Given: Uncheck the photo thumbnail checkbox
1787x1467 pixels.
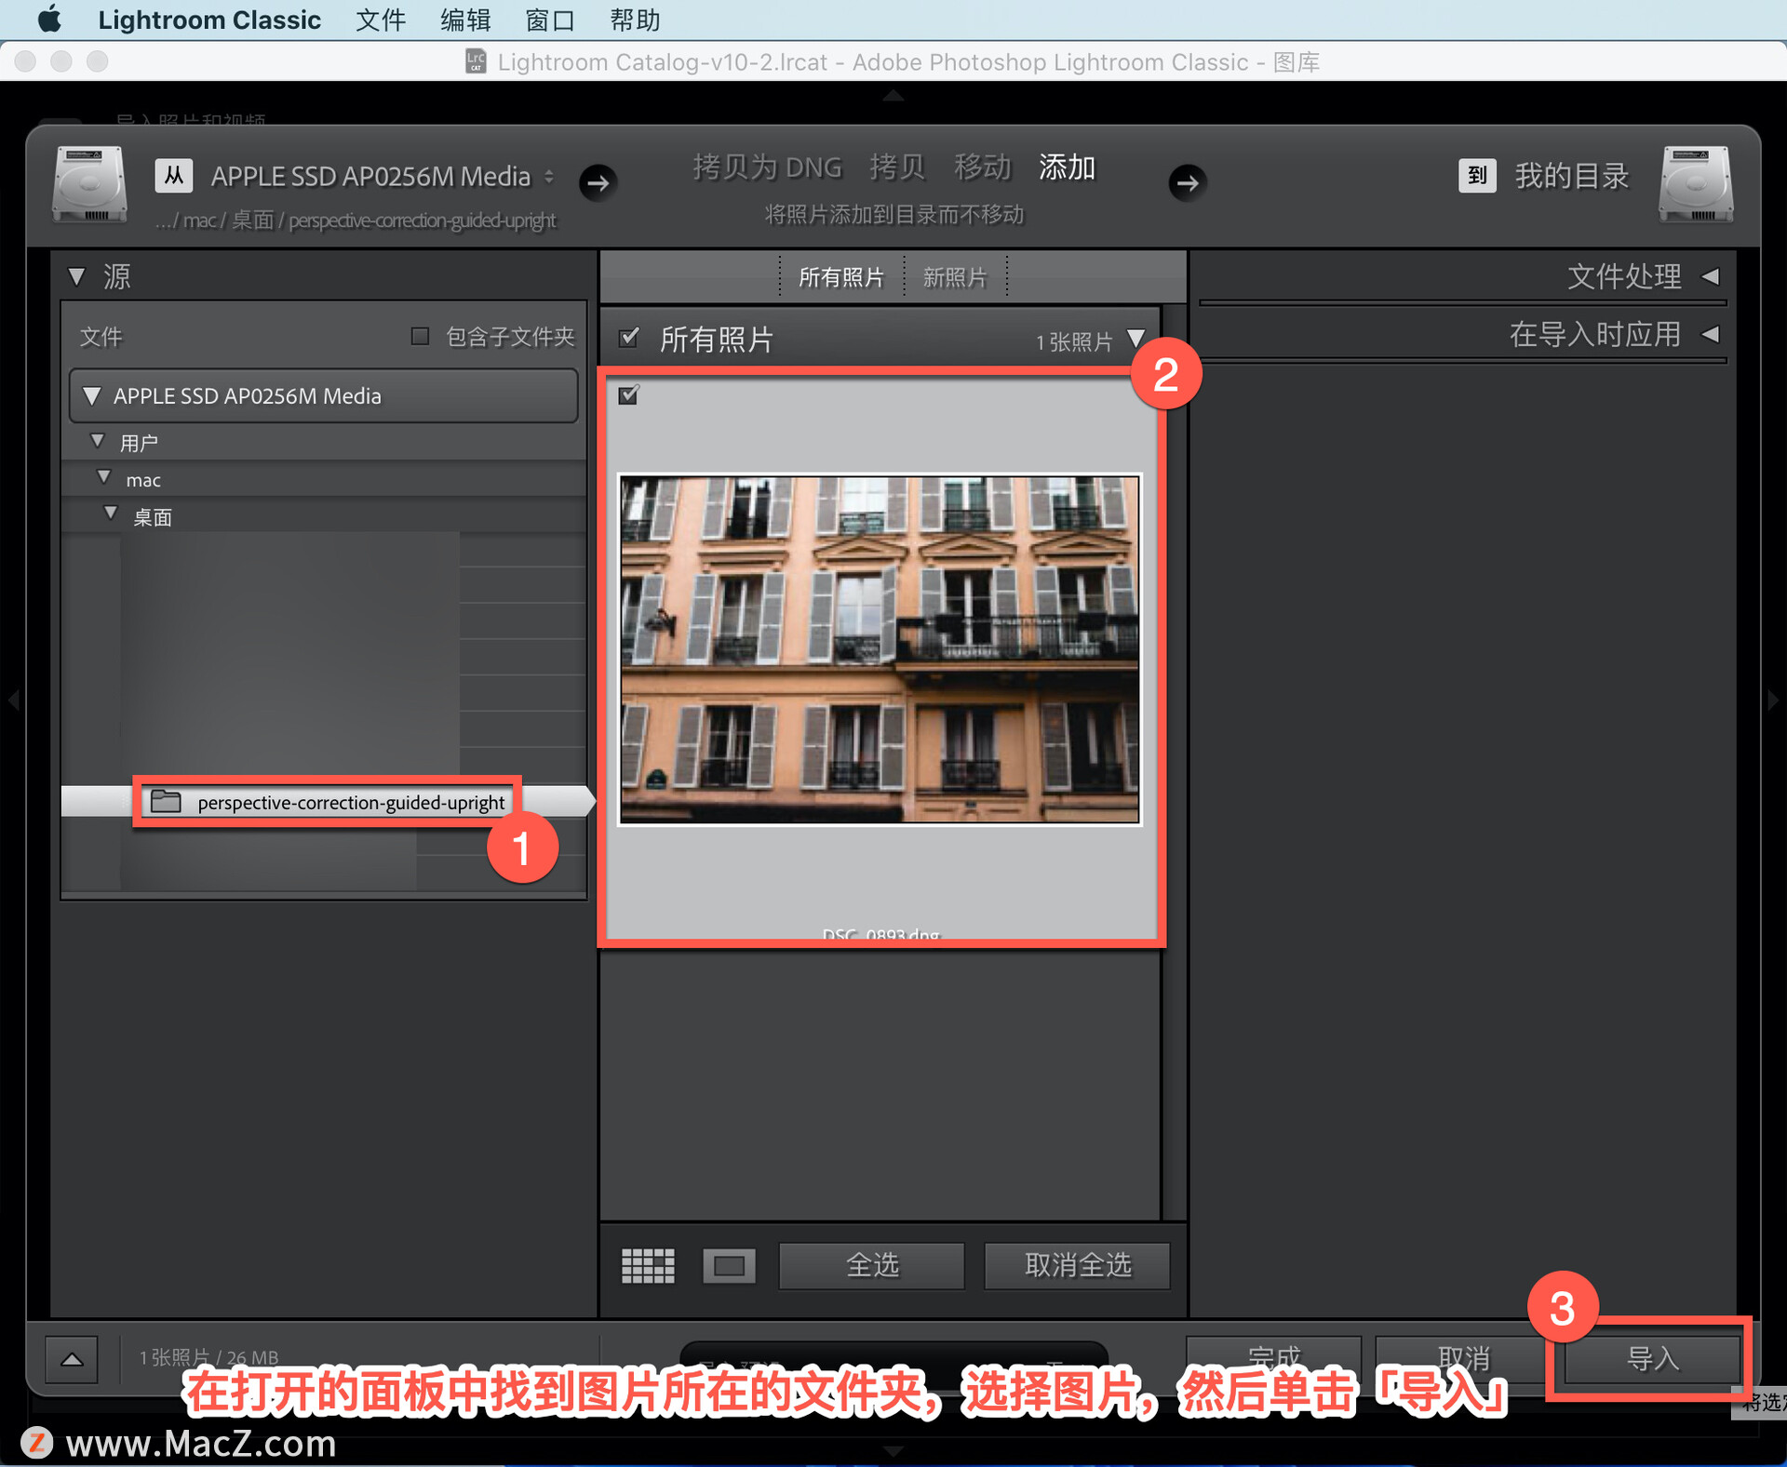Looking at the screenshot, I should click(x=629, y=395).
